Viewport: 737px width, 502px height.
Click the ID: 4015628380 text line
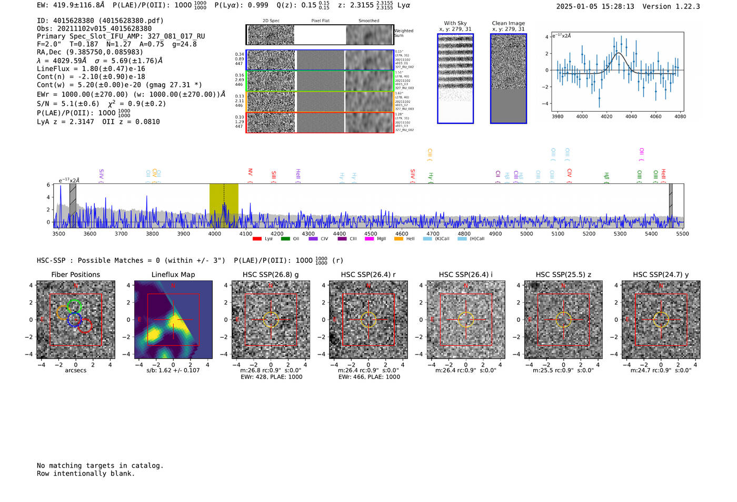(100, 21)
